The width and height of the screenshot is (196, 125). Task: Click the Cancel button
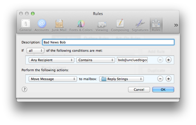(139, 89)
